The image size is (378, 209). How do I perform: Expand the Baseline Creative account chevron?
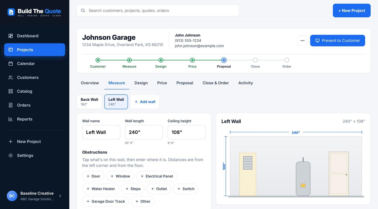tap(60, 196)
